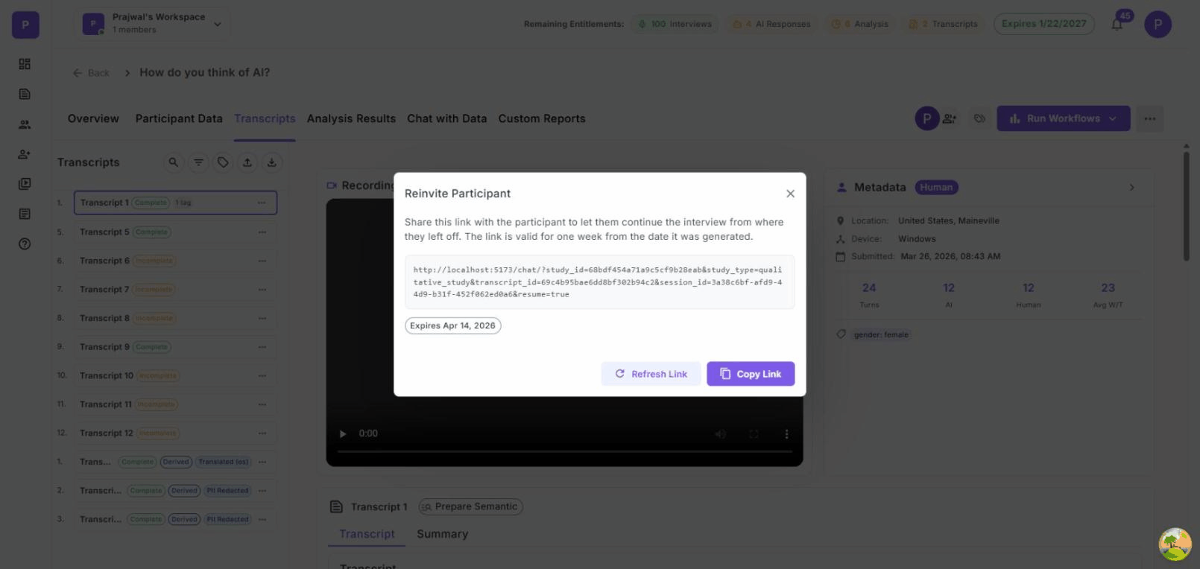Open the add-person icon in left sidebar

click(x=25, y=154)
